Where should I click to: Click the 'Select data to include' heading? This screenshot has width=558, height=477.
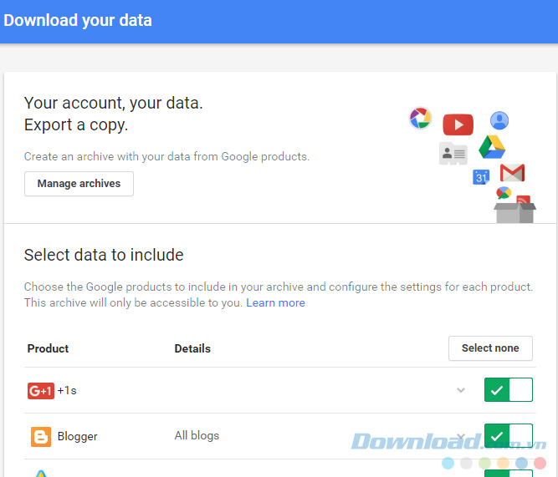(x=104, y=255)
